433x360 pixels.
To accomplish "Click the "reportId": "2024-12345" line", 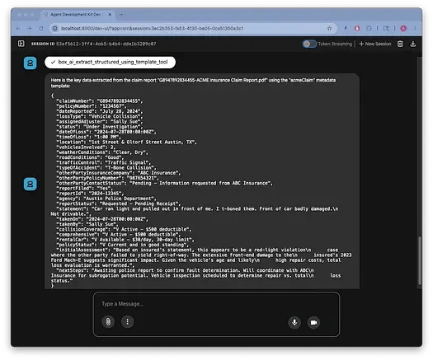I will click(90, 194).
